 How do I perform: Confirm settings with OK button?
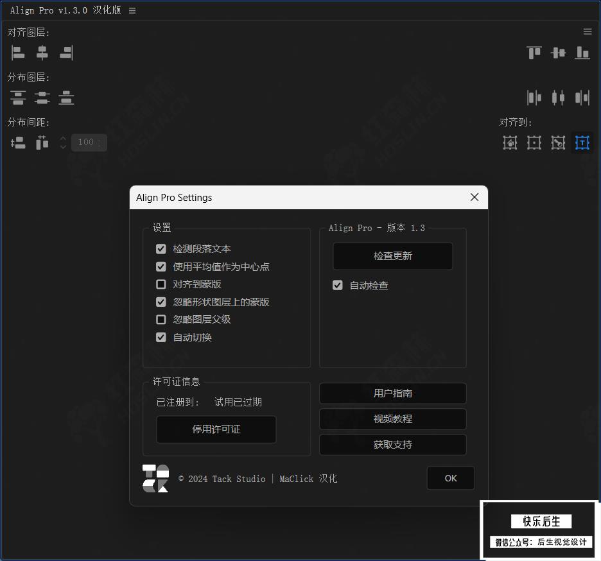(x=450, y=478)
